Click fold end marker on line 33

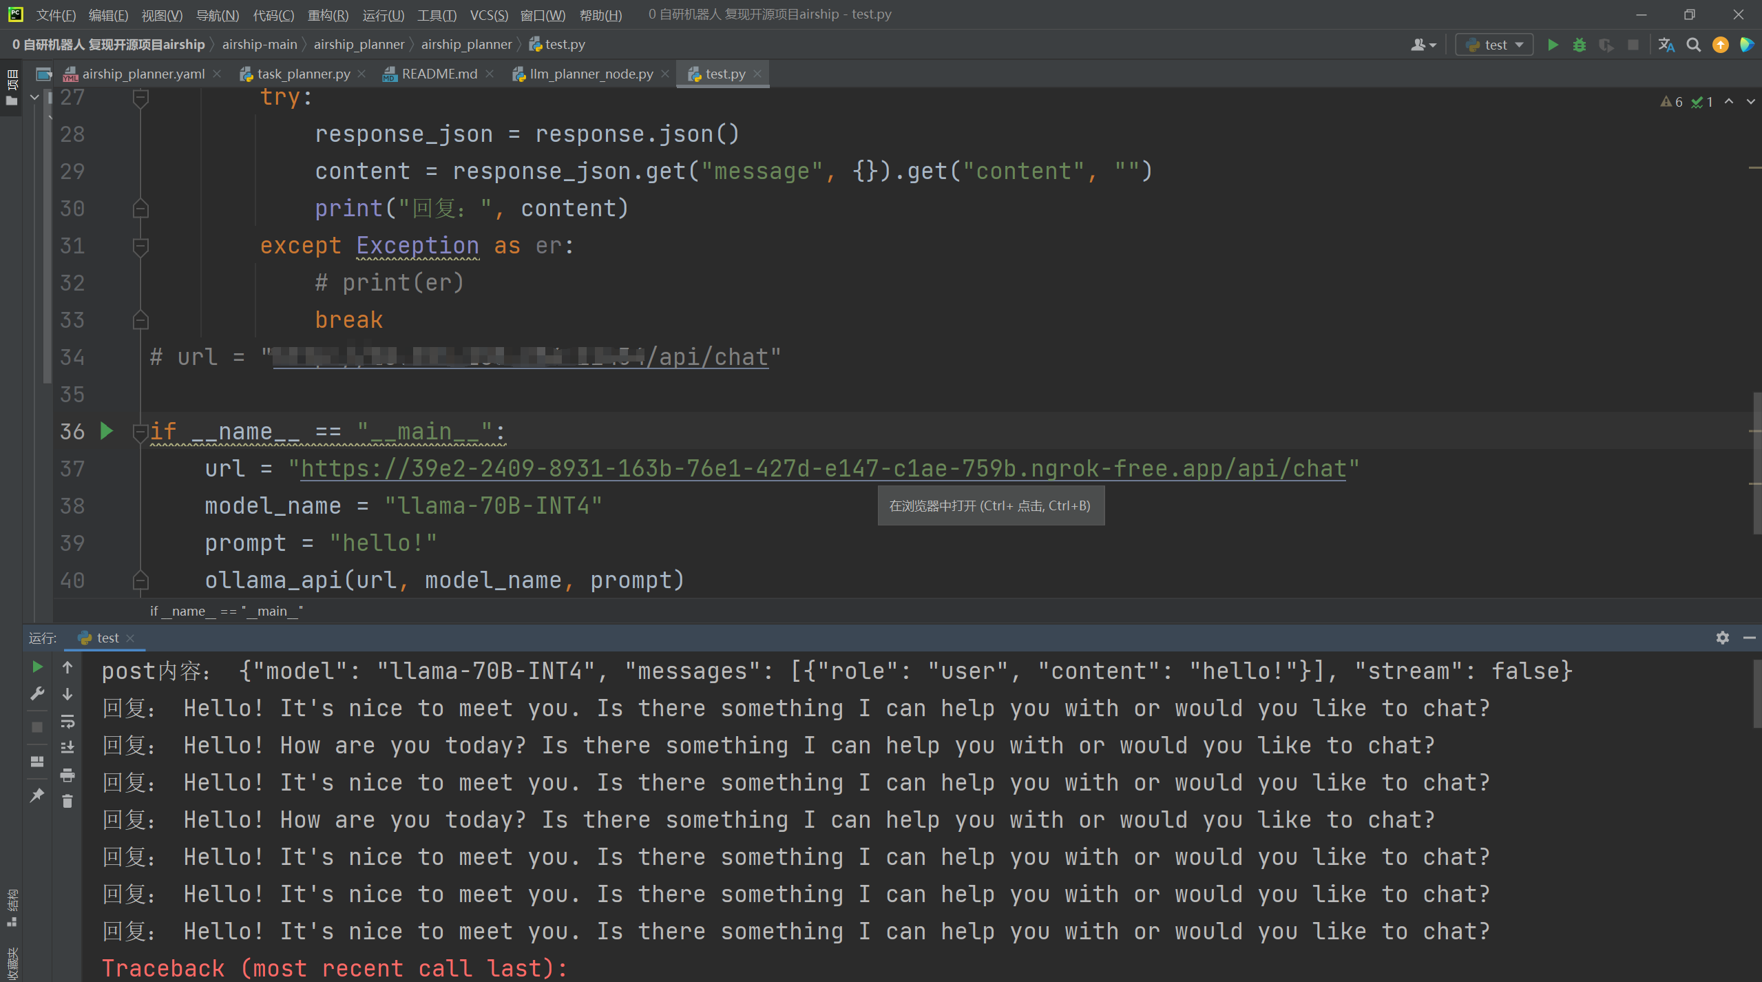(140, 320)
